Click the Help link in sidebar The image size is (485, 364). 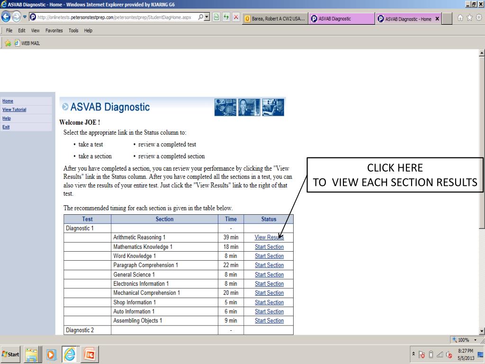(7, 118)
